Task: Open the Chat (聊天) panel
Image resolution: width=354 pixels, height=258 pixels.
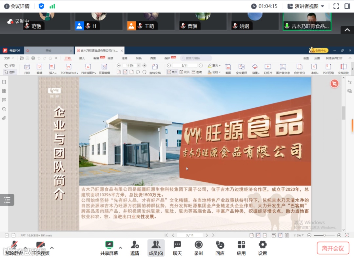Action: click(x=177, y=248)
